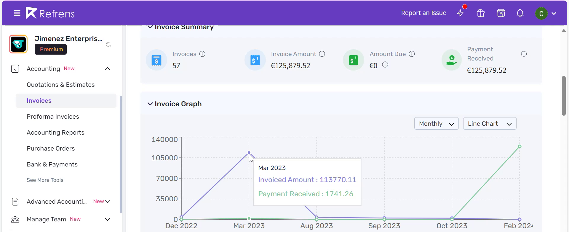Click the Mar 2023 invoiced data point
The width and height of the screenshot is (569, 232).
249,153
